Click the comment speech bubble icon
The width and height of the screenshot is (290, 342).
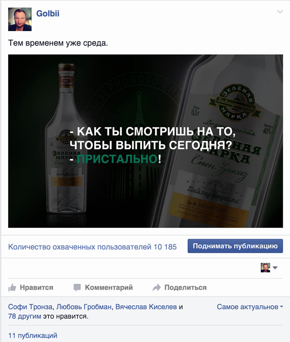(x=77, y=288)
